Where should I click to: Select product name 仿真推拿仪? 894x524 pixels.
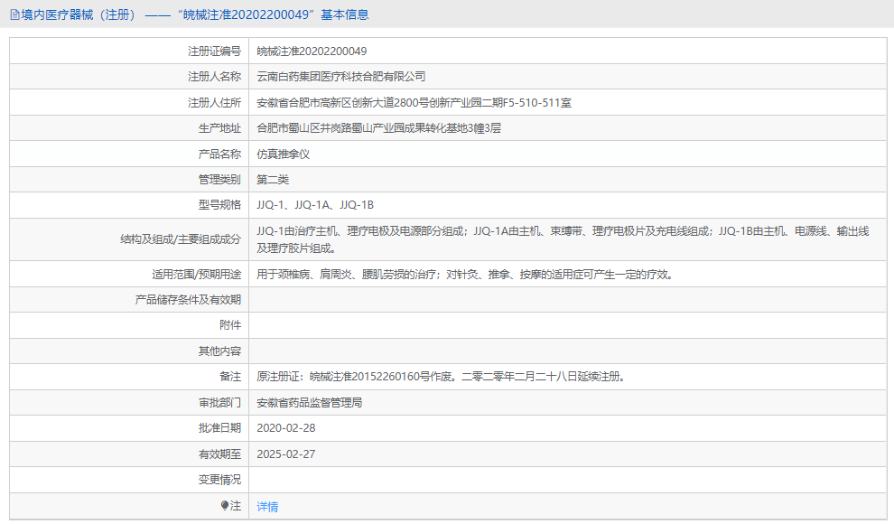click(x=284, y=154)
